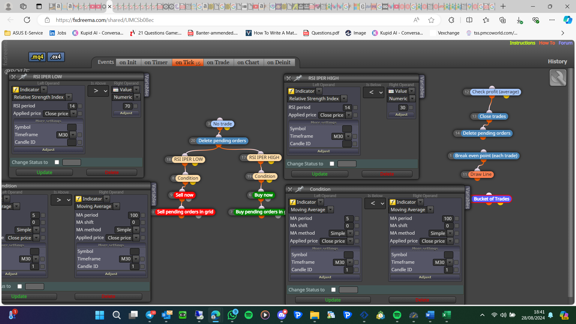Close the Condition panel with X icon
The height and width of the screenshot is (324, 576).
pyautogui.click(x=290, y=189)
